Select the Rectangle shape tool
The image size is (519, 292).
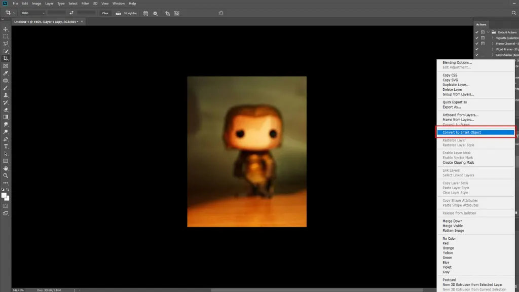pyautogui.click(x=6, y=161)
